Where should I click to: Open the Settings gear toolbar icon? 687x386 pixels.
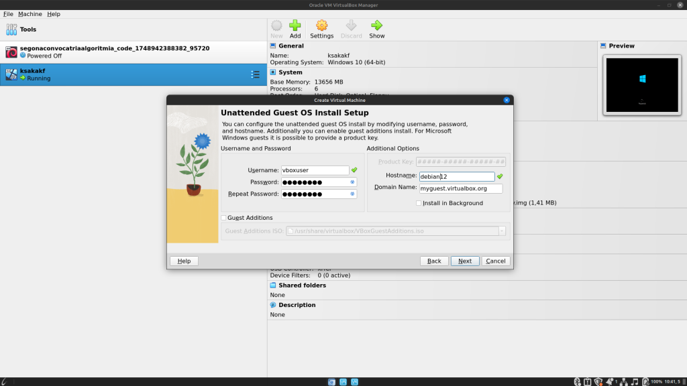321,25
